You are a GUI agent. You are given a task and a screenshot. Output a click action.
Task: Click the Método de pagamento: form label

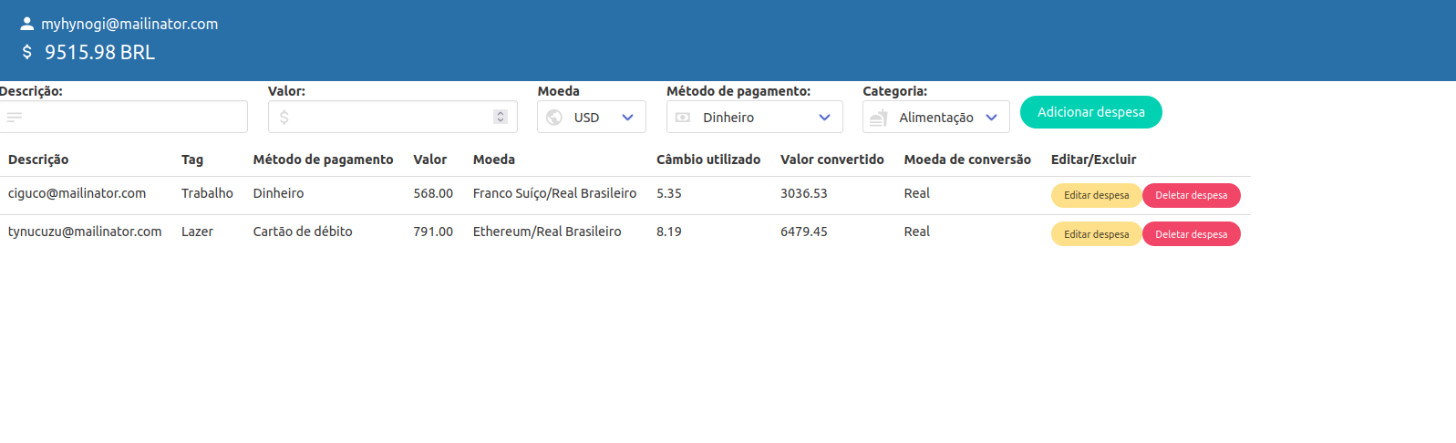[738, 91]
